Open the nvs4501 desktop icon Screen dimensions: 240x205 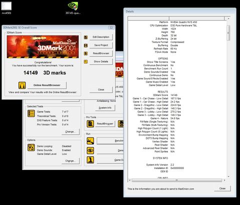pos(6,7)
